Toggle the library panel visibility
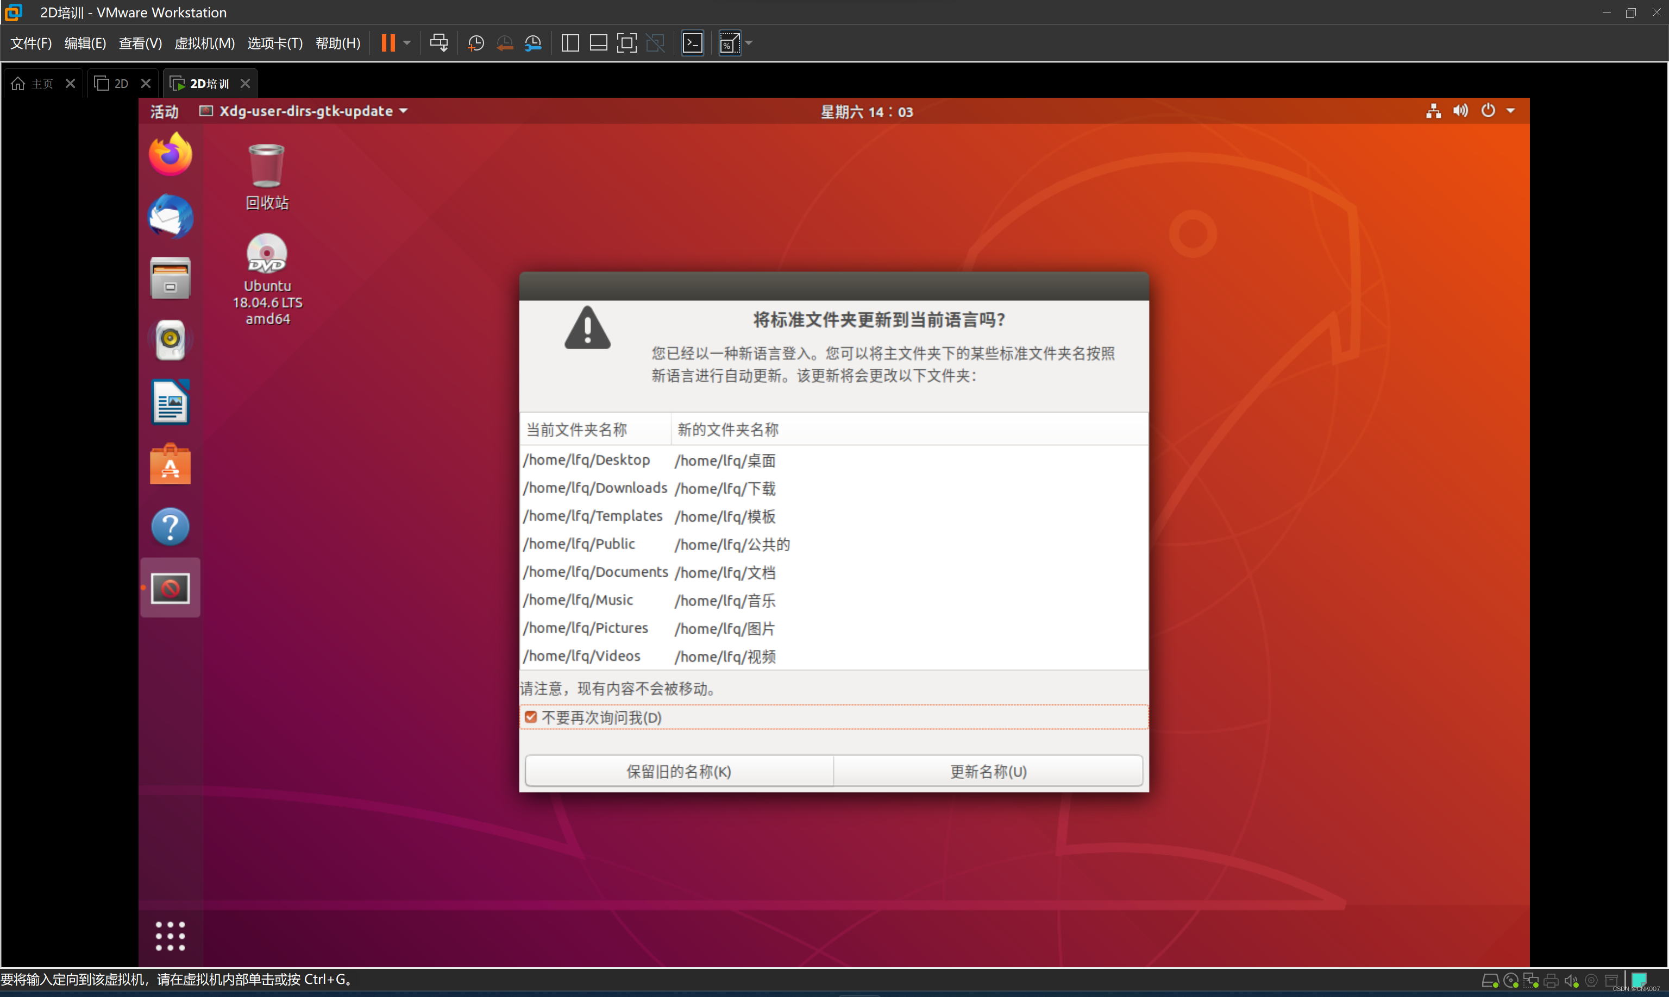Screen dimensions: 1669x997 click(x=569, y=42)
